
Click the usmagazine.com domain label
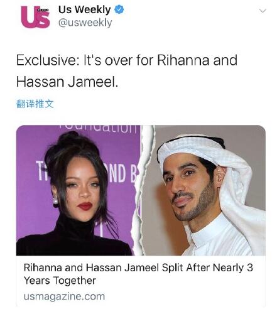click(64, 296)
